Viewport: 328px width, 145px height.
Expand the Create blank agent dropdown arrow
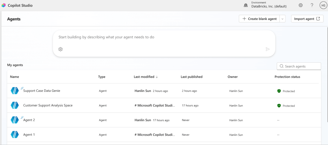[x=283, y=19]
